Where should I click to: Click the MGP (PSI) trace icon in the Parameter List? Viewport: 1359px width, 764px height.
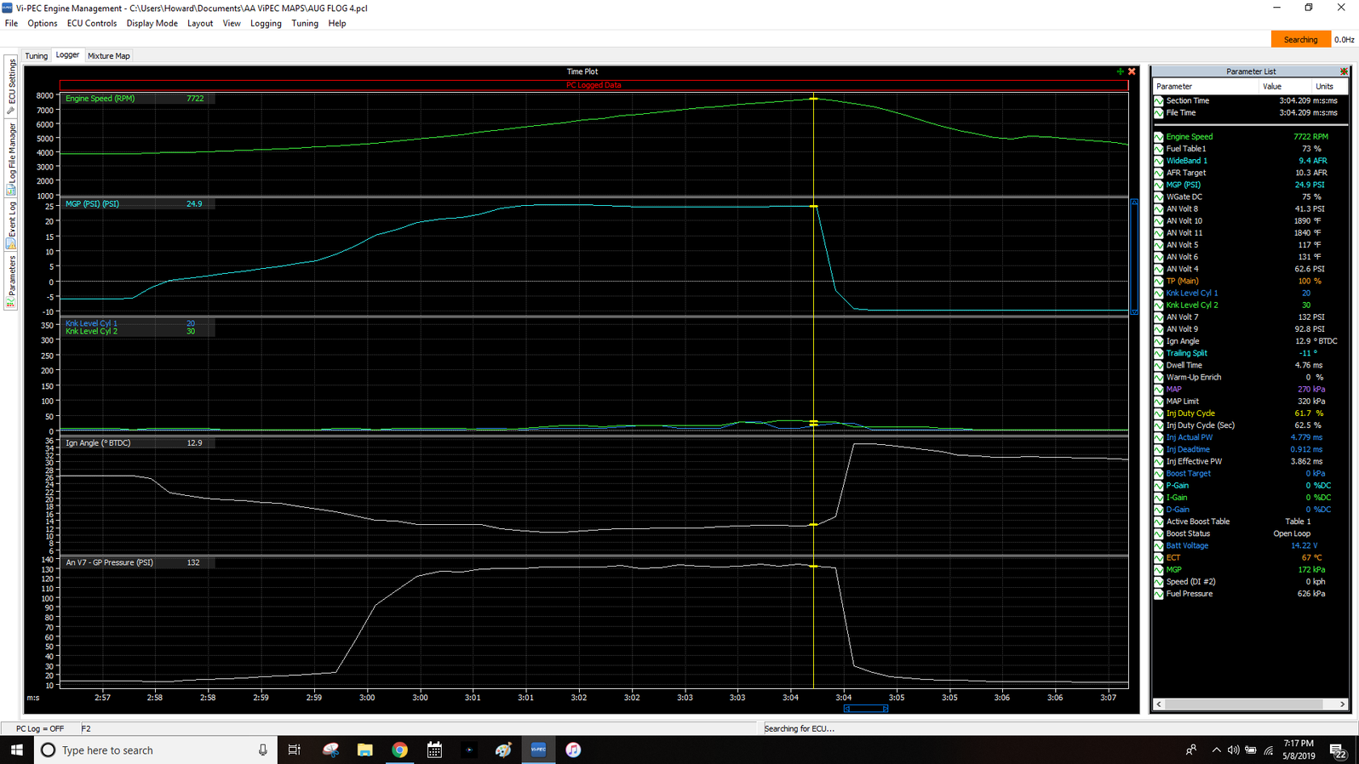[1159, 185]
